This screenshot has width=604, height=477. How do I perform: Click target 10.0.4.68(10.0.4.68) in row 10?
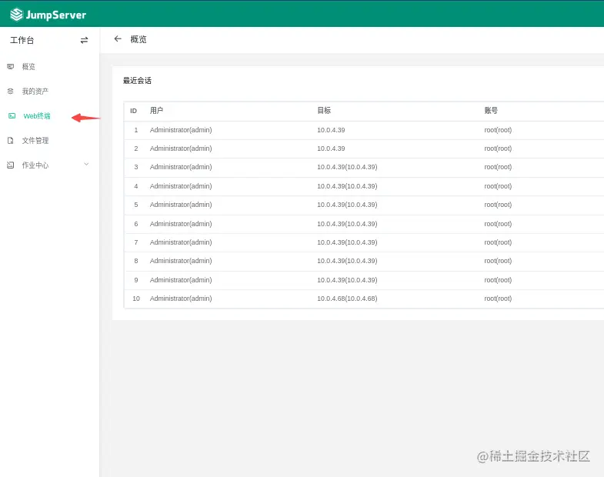point(347,299)
